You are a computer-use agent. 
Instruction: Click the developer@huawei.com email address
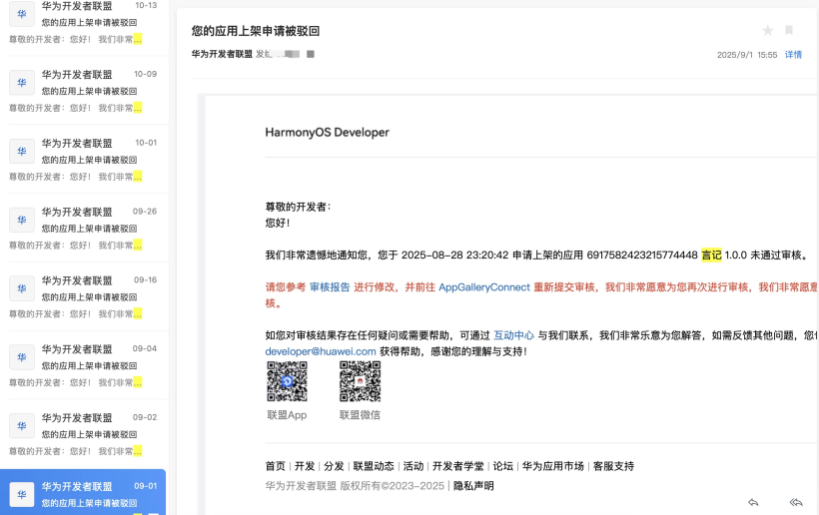[321, 351]
